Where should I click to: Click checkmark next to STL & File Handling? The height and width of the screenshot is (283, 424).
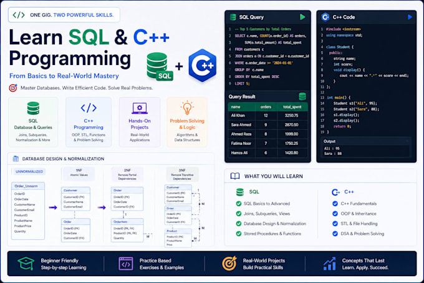335,224
